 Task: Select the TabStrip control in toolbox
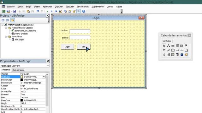click(x=182, y=50)
